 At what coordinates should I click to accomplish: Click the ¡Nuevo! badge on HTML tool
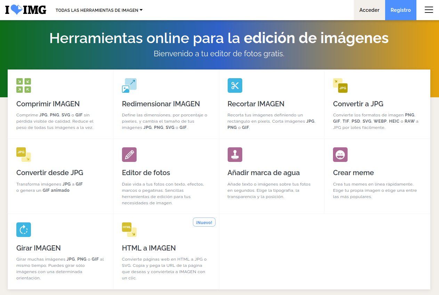(204, 222)
